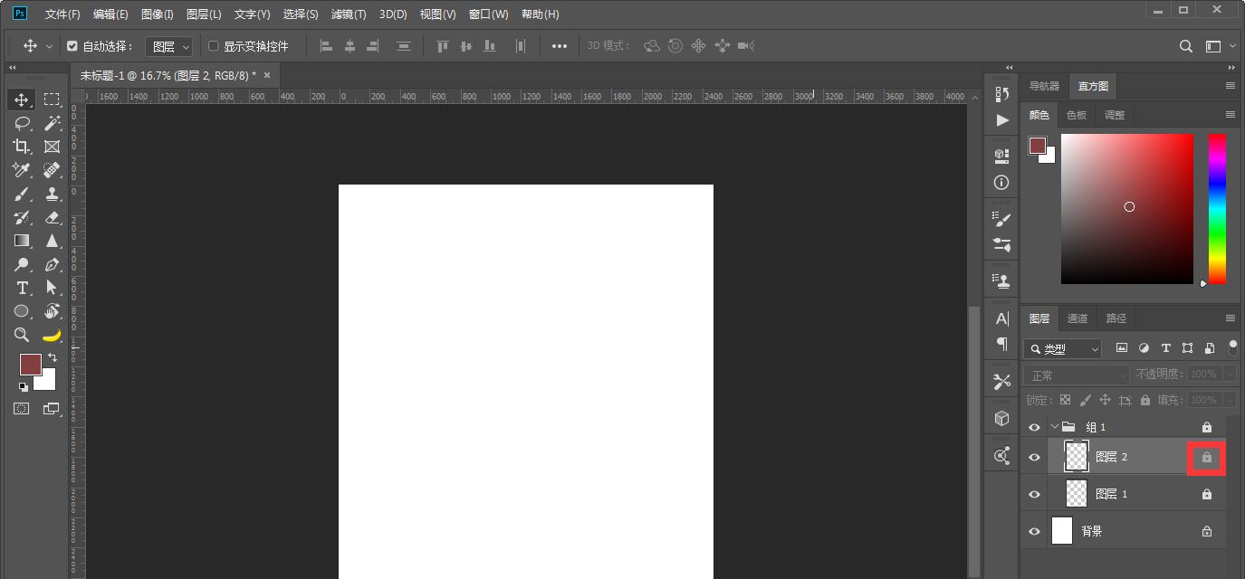Viewport: 1245px width, 579px height.
Task: Switch to the 通道 tab
Action: [x=1077, y=318]
